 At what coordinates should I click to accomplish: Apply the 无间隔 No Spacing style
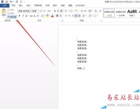click(121, 13)
